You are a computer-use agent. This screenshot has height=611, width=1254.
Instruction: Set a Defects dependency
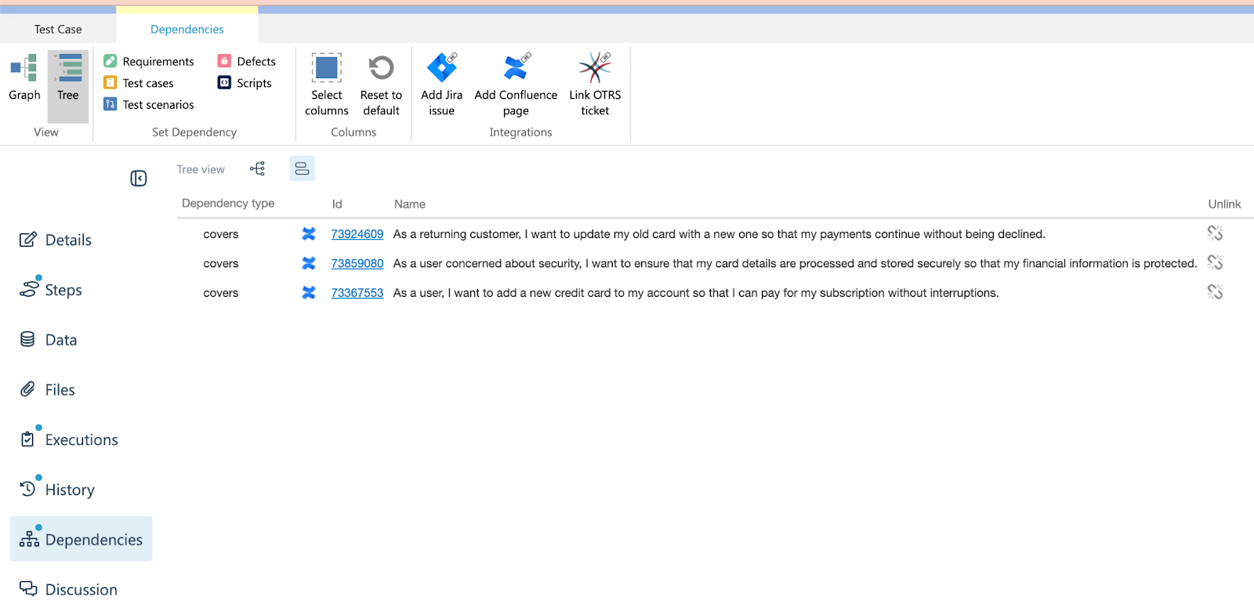pyautogui.click(x=247, y=61)
